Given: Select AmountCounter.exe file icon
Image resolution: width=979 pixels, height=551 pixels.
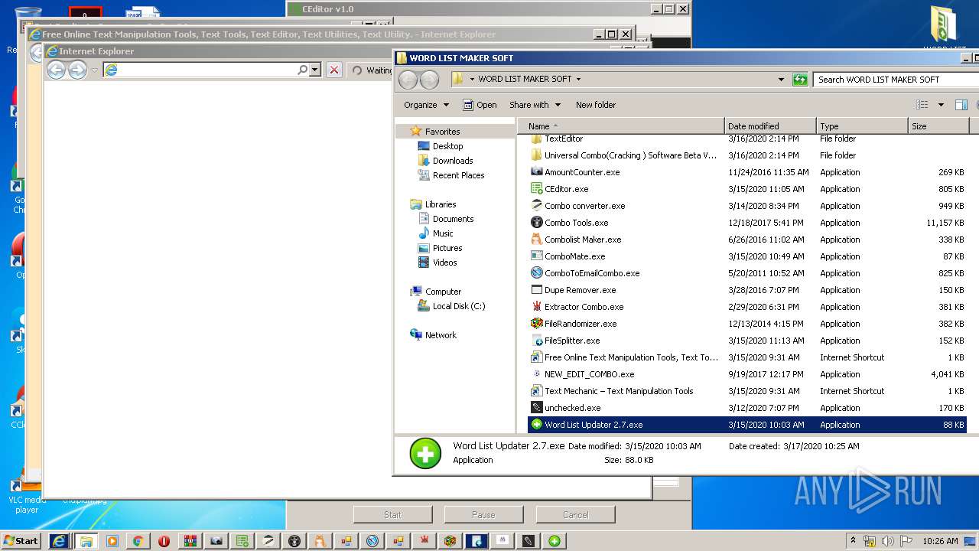Looking at the screenshot, I should [x=536, y=172].
